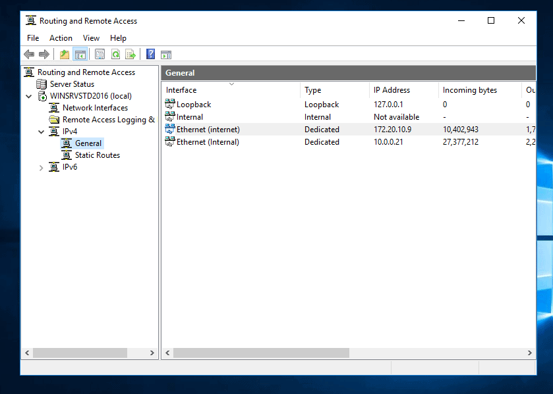
Task: Click the Up one level folder icon
Action: [65, 55]
